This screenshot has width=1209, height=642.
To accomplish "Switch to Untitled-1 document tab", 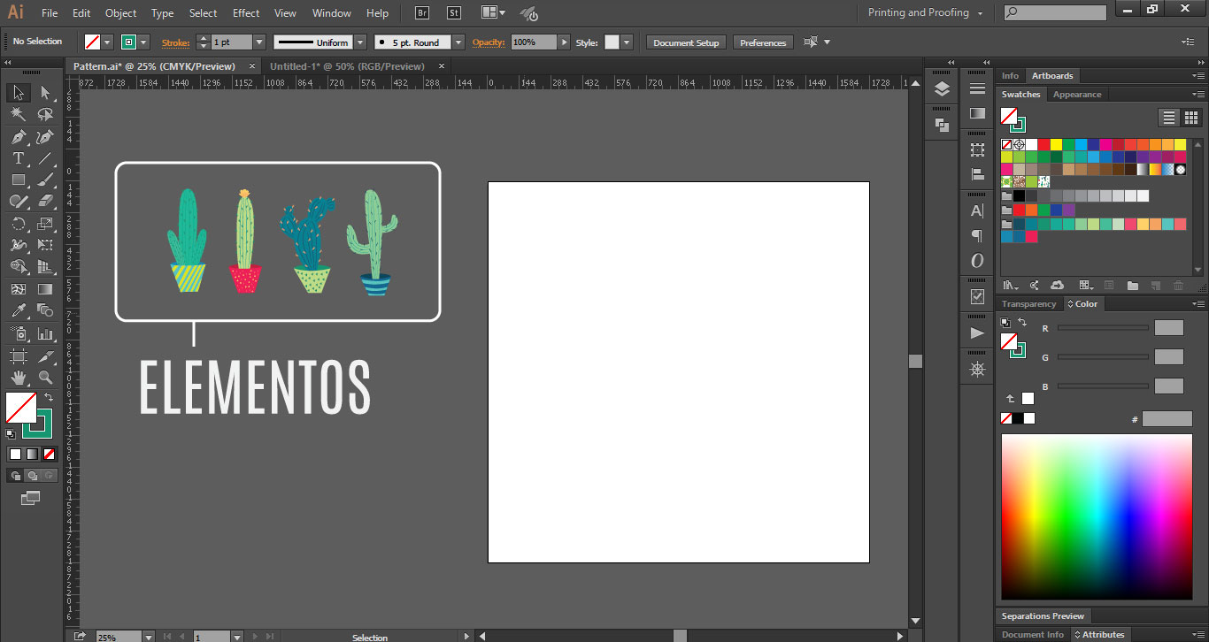I will [348, 66].
